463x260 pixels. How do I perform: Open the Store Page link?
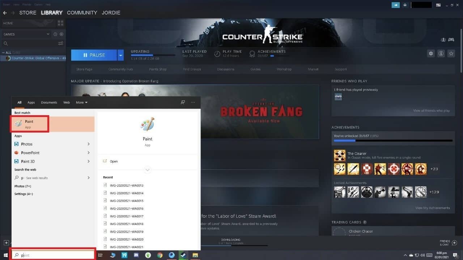(x=84, y=69)
